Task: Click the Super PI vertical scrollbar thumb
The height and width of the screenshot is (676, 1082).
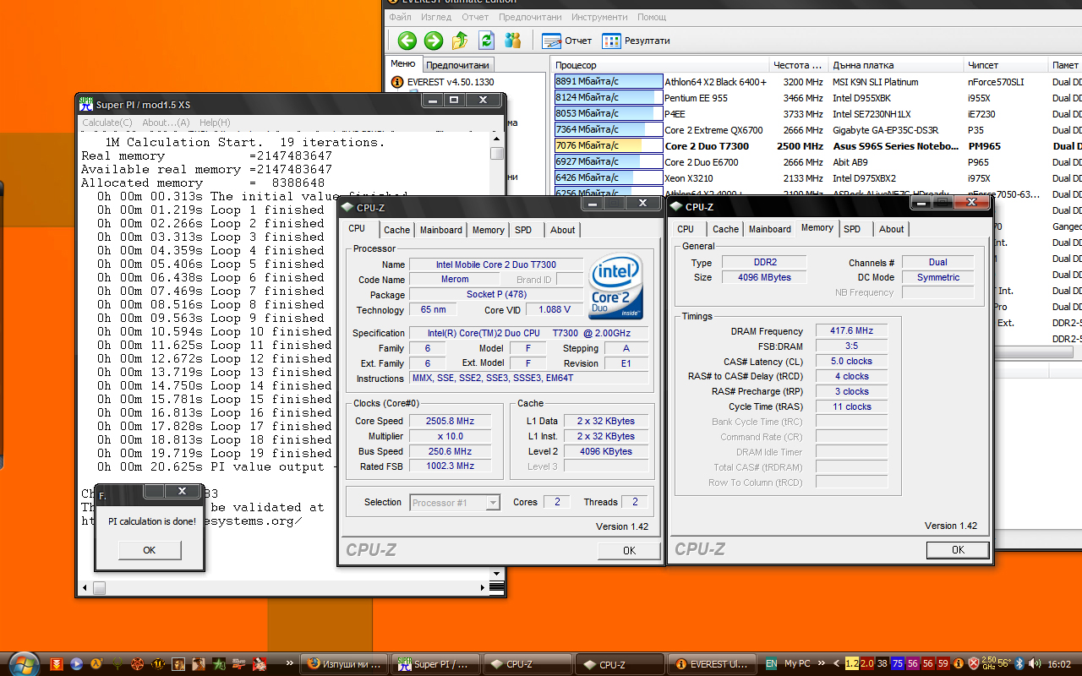Action: click(496, 153)
